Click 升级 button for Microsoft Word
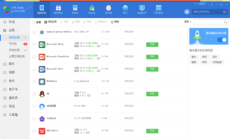Image resolution: width=230 pixels, height=139 pixels. (x=152, y=69)
